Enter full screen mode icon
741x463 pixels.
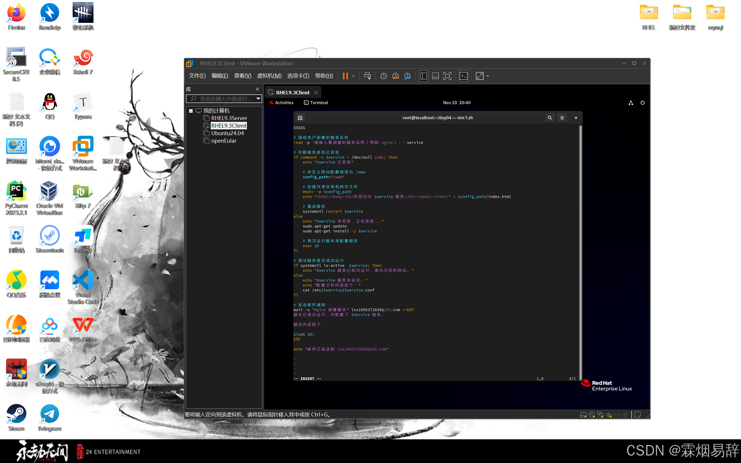(x=447, y=76)
